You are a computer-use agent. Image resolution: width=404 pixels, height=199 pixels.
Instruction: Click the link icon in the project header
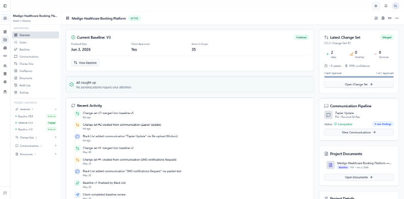[x=389, y=18]
